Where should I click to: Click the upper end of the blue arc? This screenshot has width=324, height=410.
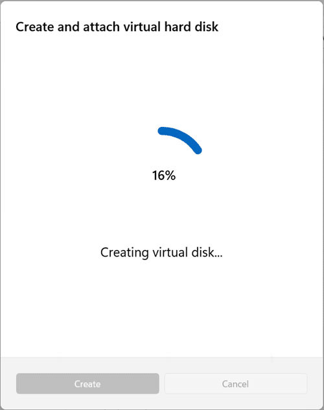pos(162,131)
